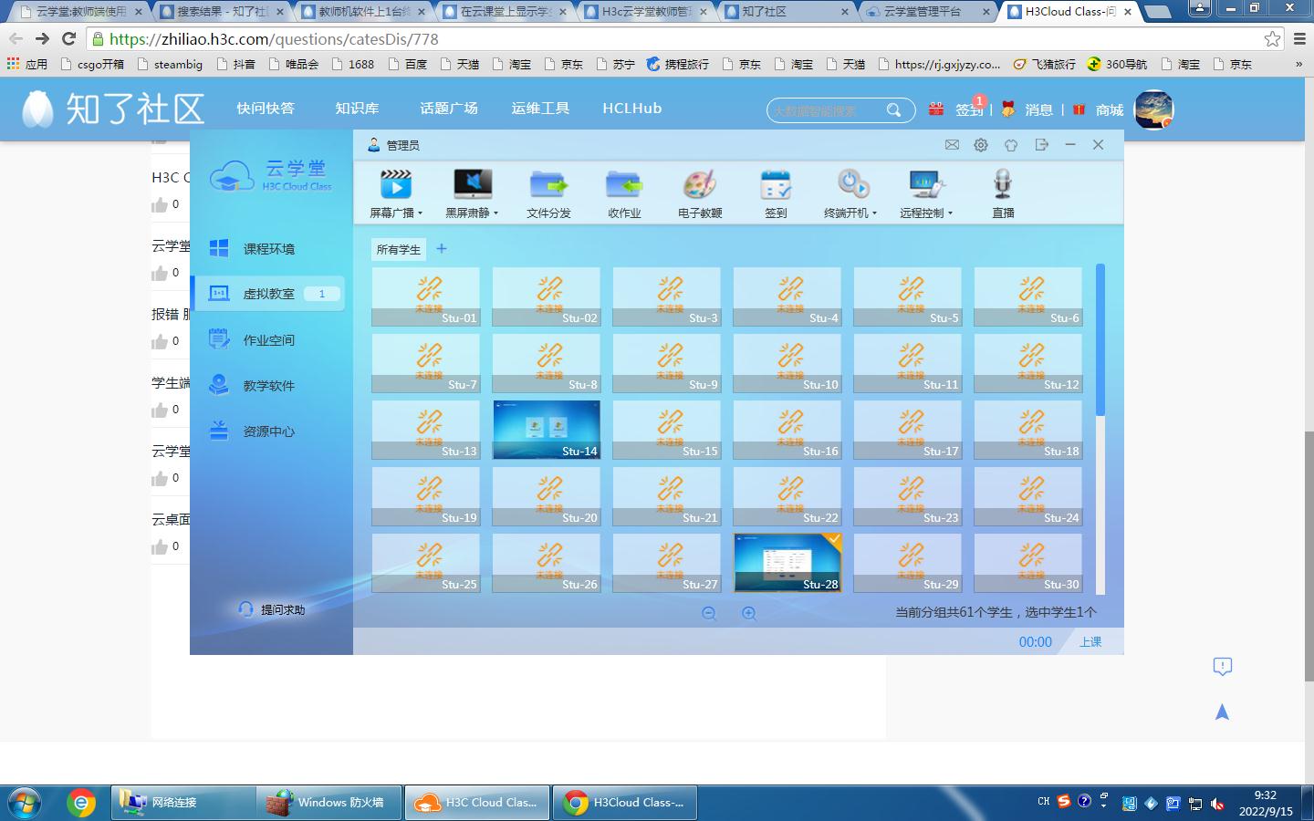Click the zoom in magnifier icon

coord(749,614)
